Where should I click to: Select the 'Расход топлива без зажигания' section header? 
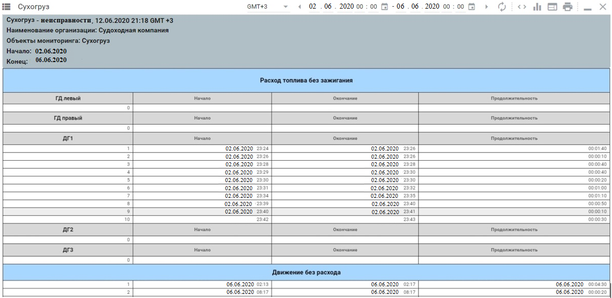[306, 80]
